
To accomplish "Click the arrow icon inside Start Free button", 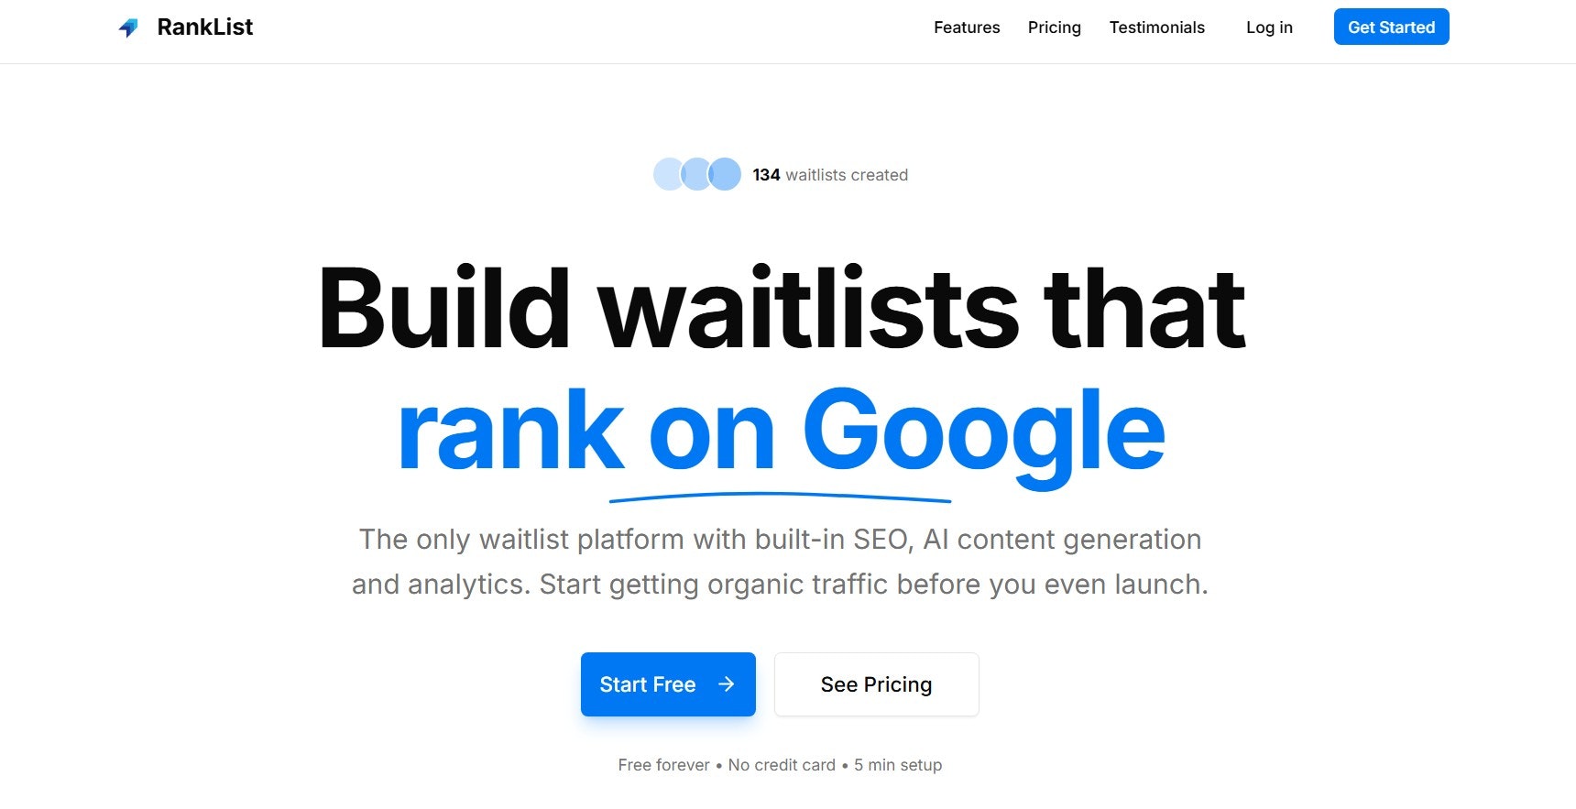I will [726, 684].
